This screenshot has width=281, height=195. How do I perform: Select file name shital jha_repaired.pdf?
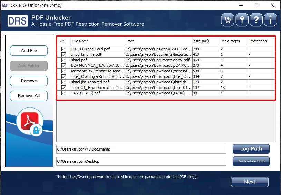[90, 82]
